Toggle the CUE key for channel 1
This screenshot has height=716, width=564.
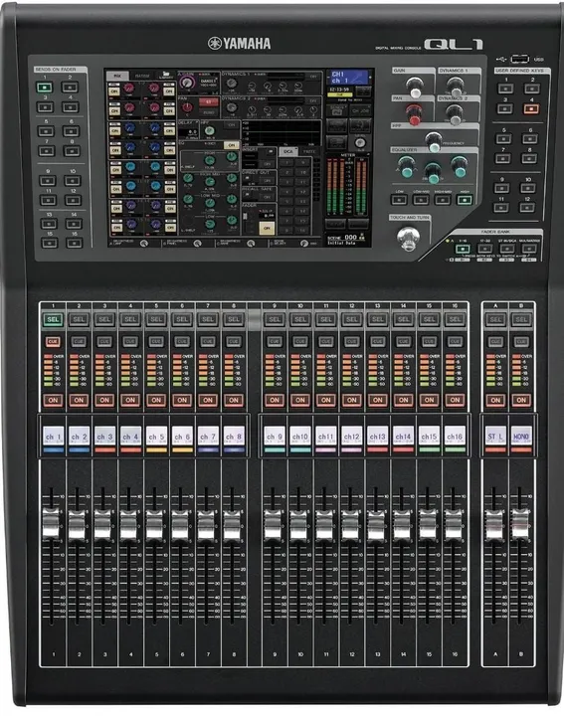point(53,341)
